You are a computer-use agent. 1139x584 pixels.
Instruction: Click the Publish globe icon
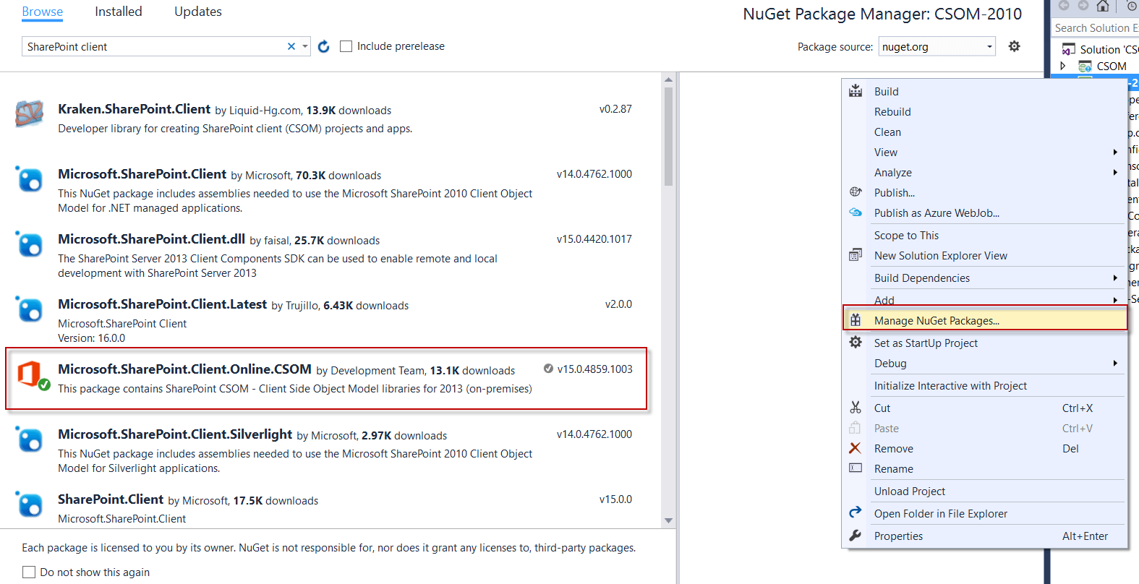(x=856, y=192)
